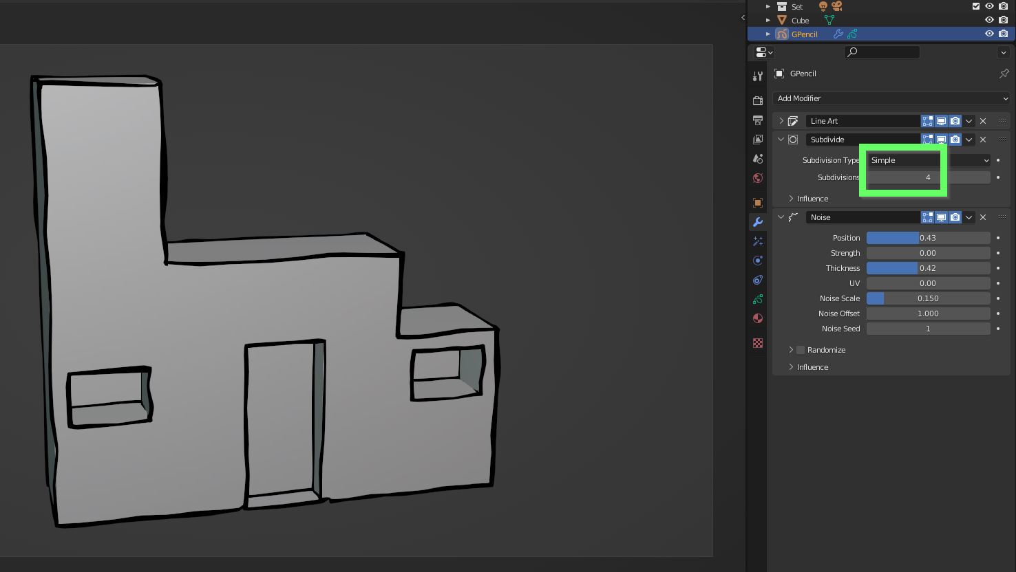Expand Influence under the Noise modifier
Image resolution: width=1016 pixels, height=572 pixels.
point(790,366)
